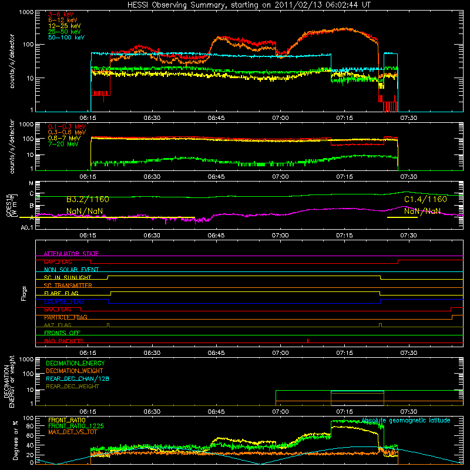The height and width of the screenshot is (470, 470).
Task: Click the A4Z_FLAG label
Action: click(58, 325)
